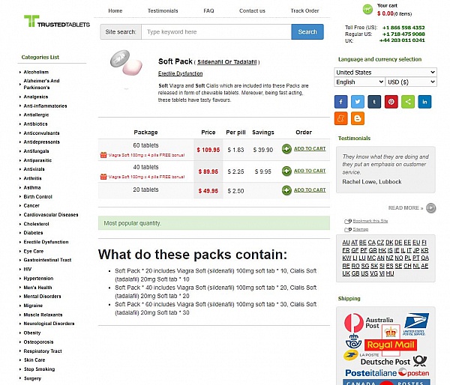Add 60 tablets package to cart
The width and height of the screenshot is (450, 385).
(x=310, y=148)
